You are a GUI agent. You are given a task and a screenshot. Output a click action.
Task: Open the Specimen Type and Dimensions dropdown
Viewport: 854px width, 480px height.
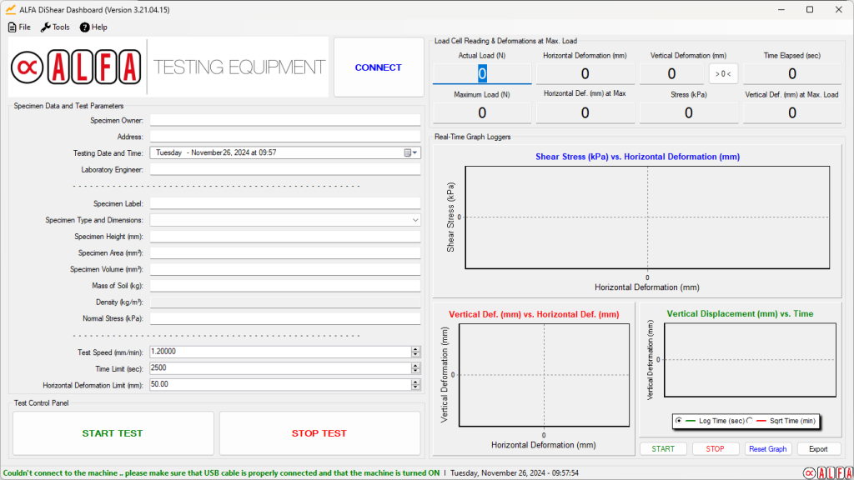point(415,220)
